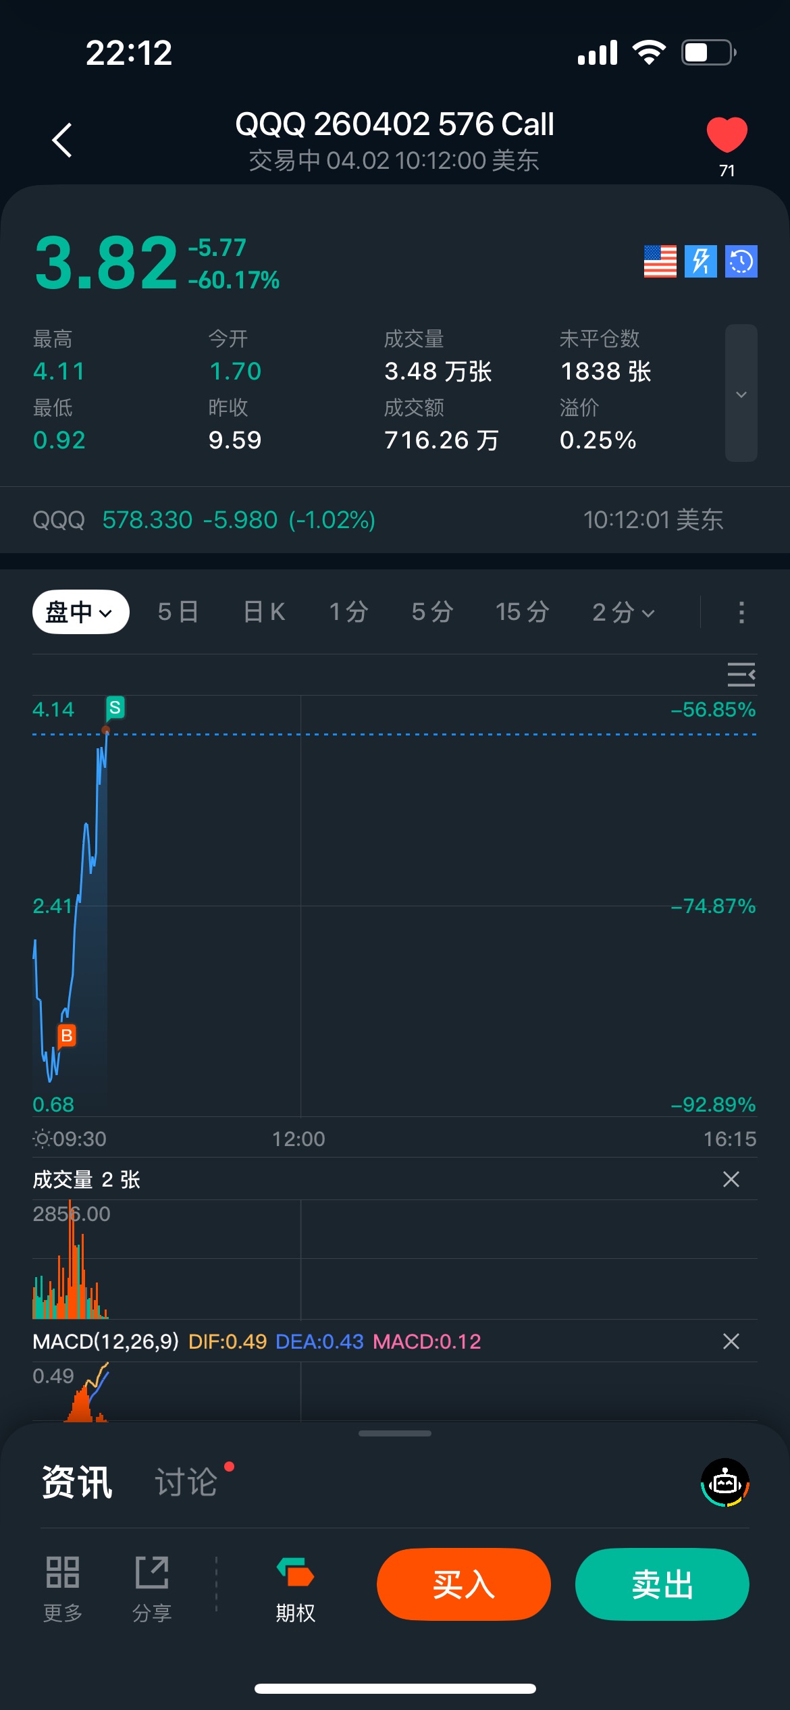Tap the 分享 share icon
The height and width of the screenshot is (1710, 790).
[152, 1584]
